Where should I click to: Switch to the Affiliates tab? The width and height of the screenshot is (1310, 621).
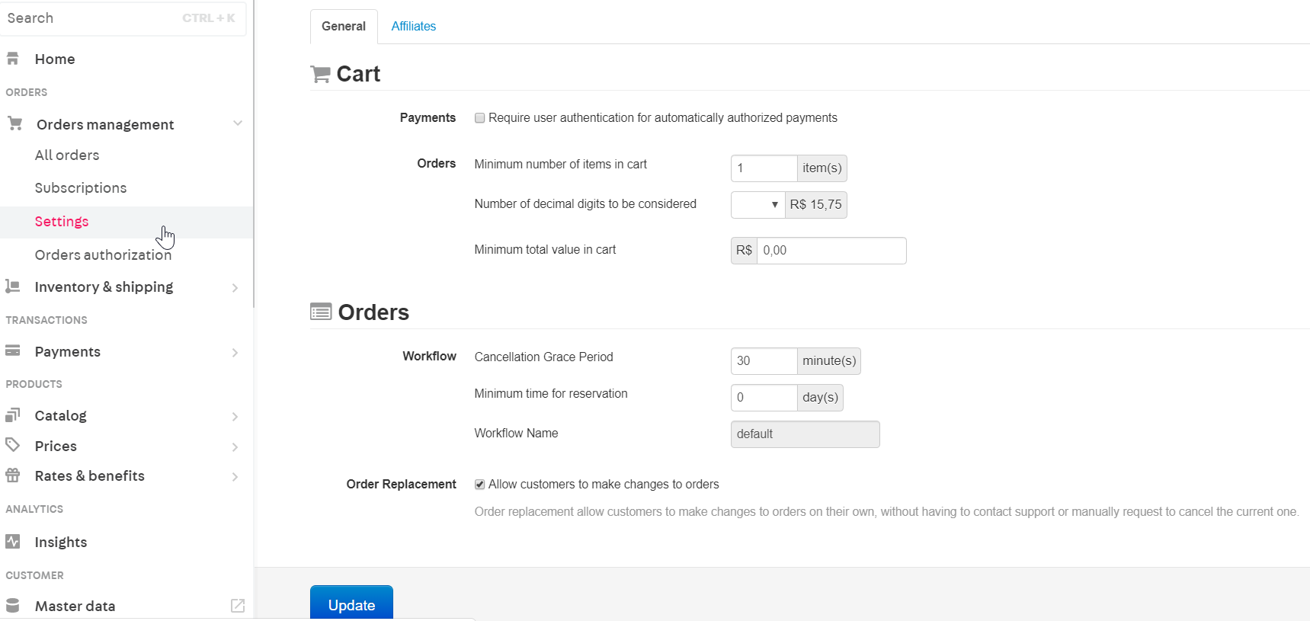[x=414, y=27]
